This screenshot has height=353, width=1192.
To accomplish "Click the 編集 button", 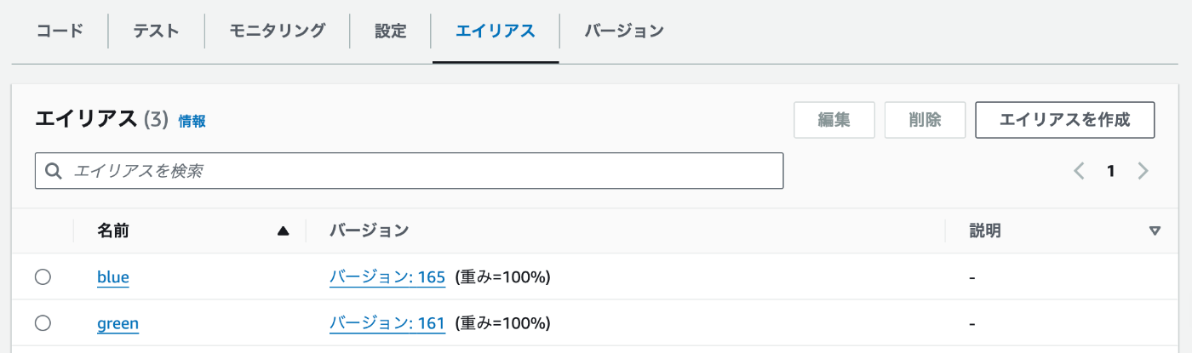I will [834, 120].
